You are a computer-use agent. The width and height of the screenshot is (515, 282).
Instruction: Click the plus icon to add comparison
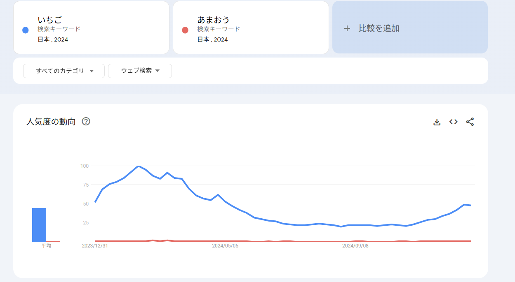click(x=347, y=28)
